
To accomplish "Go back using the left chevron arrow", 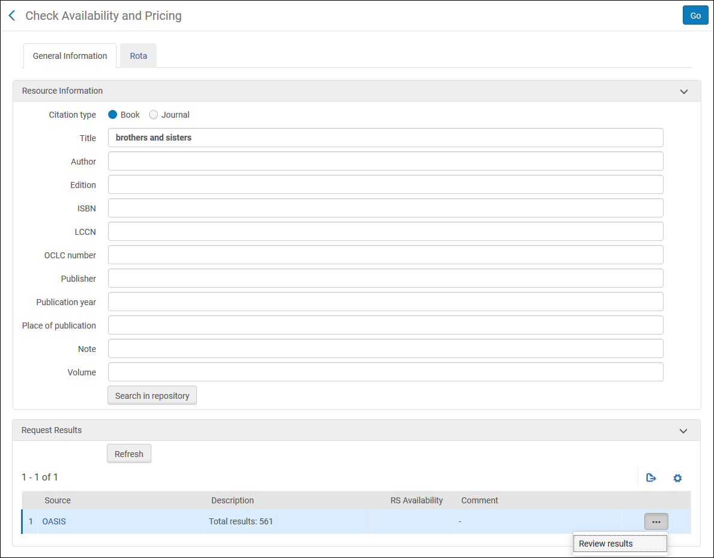I will (x=12, y=16).
